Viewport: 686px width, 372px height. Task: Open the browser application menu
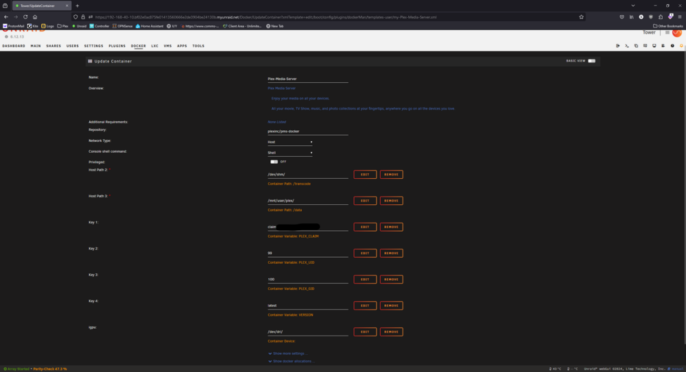tap(680, 17)
